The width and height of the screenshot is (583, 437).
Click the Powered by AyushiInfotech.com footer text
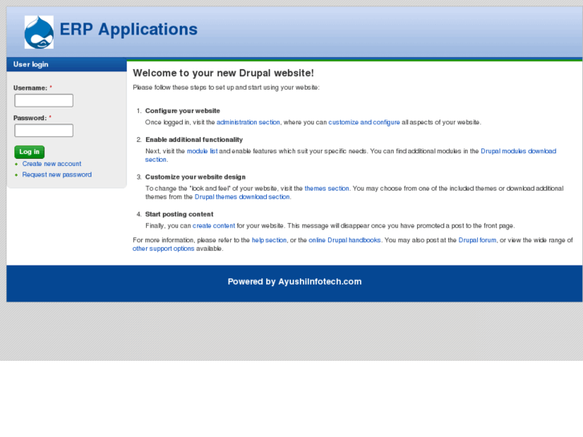[294, 282]
